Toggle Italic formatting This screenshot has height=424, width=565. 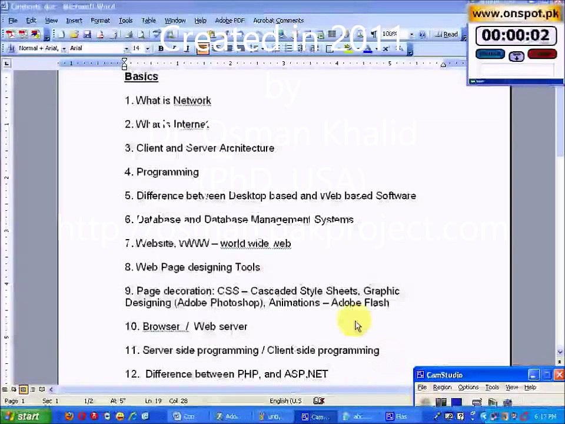174,49
